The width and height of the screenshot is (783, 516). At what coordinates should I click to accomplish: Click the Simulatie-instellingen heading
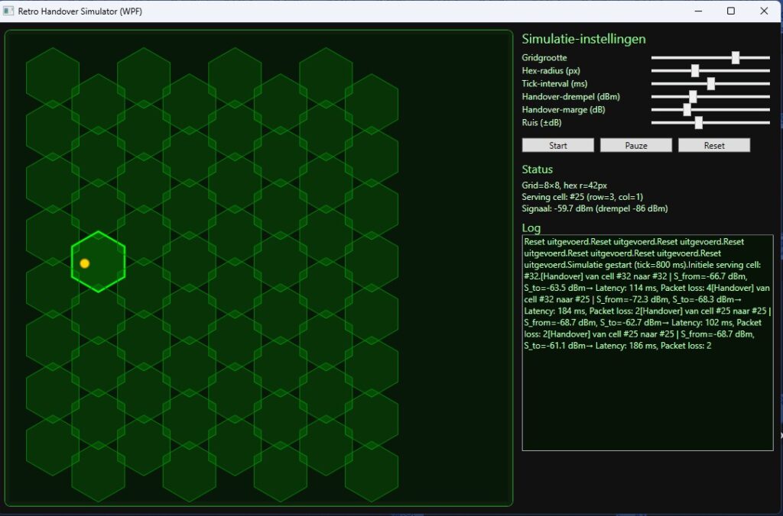click(x=583, y=39)
